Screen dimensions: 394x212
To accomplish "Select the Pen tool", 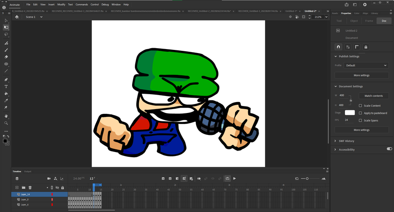I will click(x=6, y=79).
